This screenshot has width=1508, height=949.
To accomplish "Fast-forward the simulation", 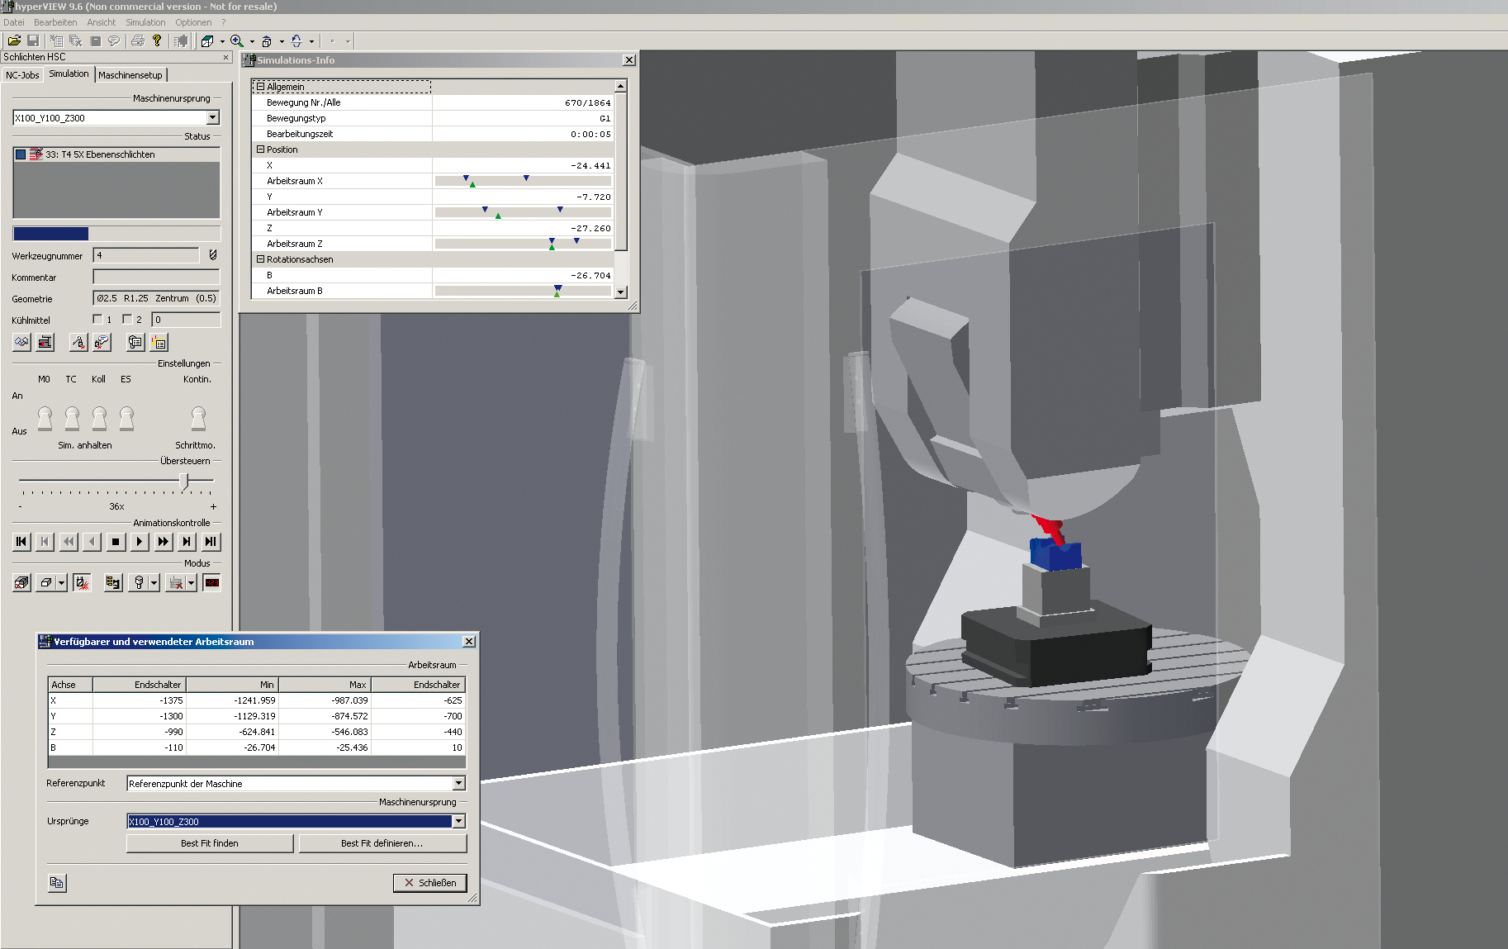I will [164, 542].
